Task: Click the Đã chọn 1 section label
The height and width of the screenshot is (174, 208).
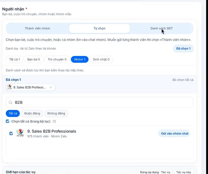Action: pyautogui.click(x=13, y=80)
